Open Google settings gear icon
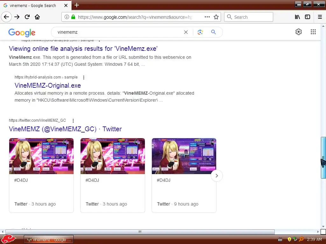The height and width of the screenshot is (244, 326). pos(299,32)
